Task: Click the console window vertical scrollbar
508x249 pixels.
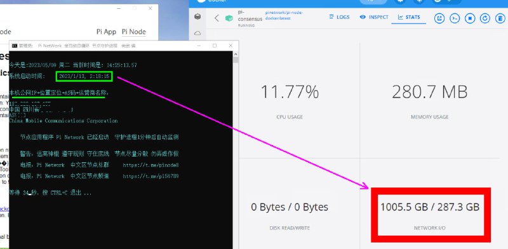Action: (x=236, y=150)
